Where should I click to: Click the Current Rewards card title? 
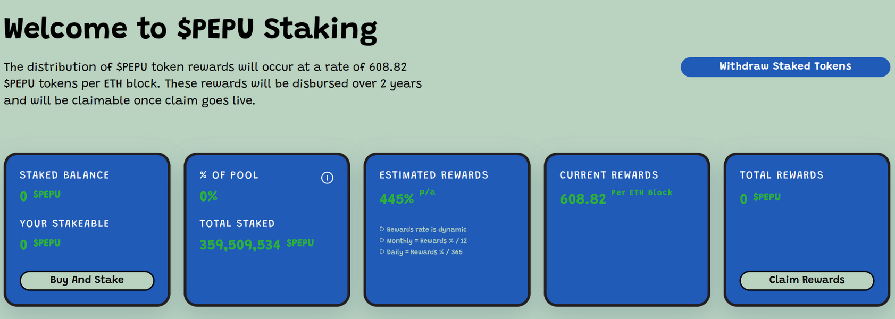[609, 175]
